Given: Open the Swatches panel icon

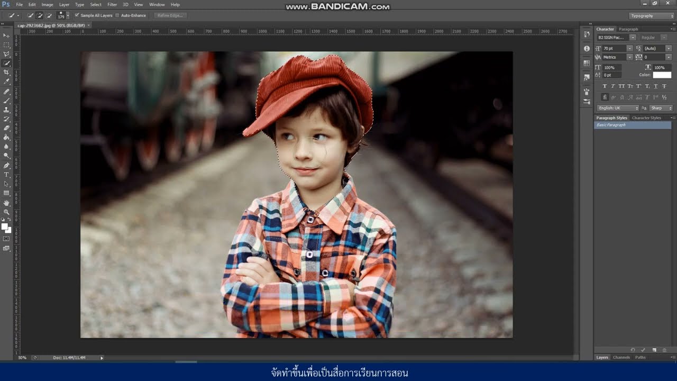Looking at the screenshot, I should point(587,63).
